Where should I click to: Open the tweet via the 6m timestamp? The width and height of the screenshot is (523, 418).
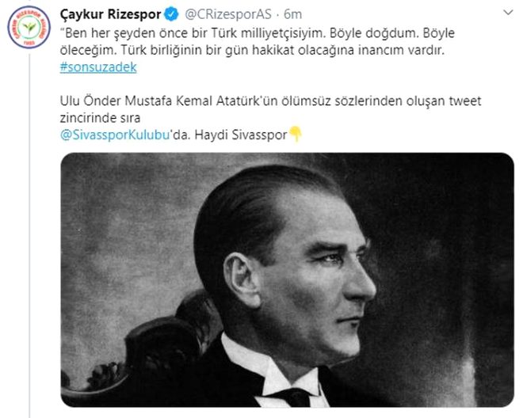[293, 14]
